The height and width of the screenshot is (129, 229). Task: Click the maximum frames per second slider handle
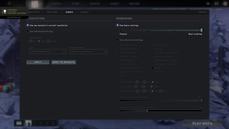[x=147, y=111]
